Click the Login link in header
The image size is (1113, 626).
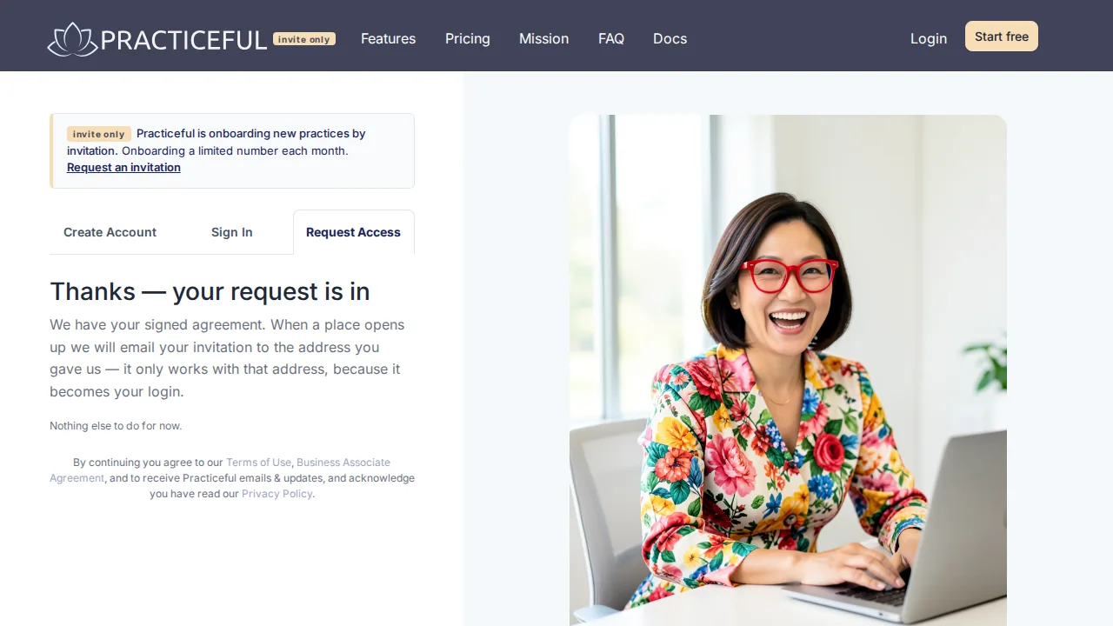pos(929,38)
